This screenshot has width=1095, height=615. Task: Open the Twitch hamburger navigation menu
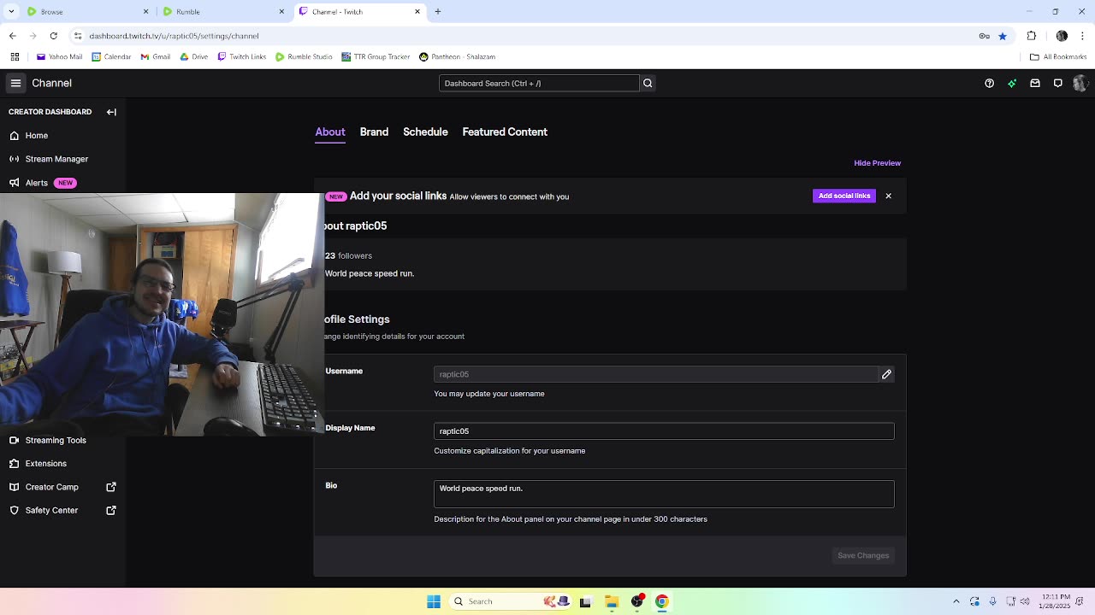pos(15,83)
